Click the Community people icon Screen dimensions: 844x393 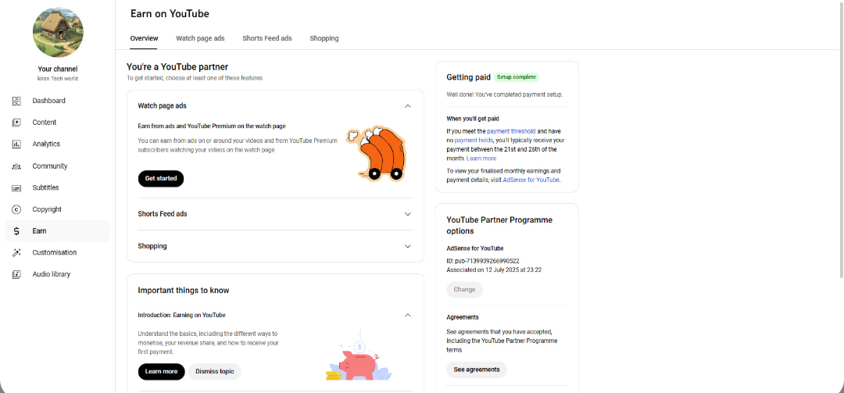click(x=16, y=166)
